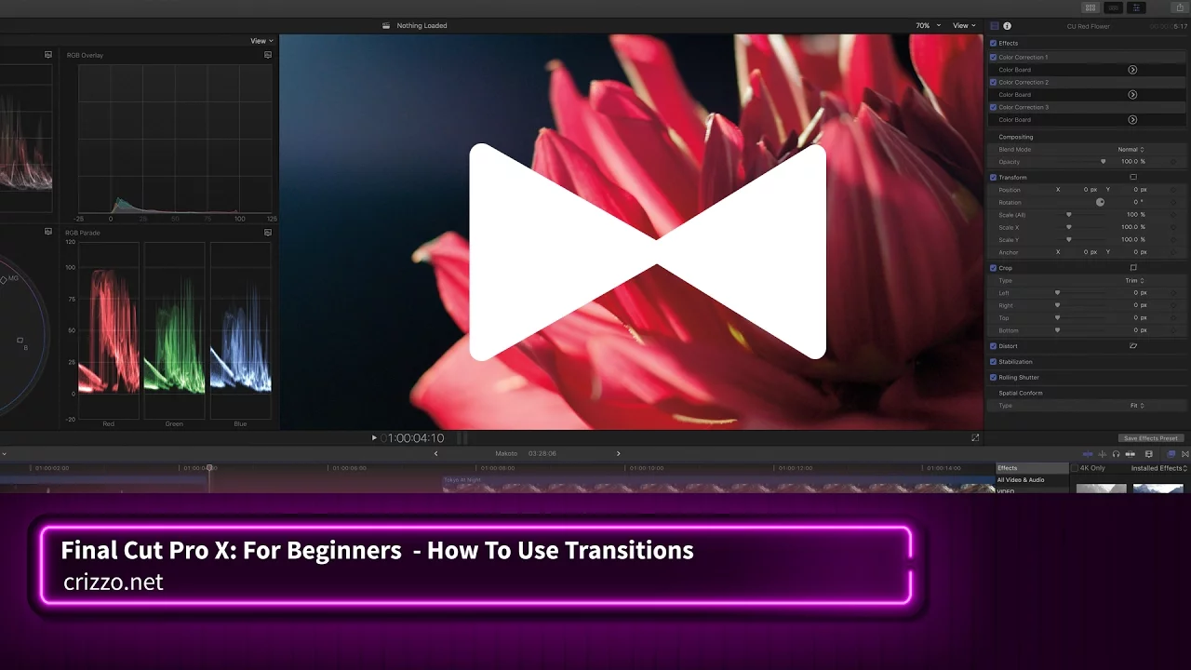Open the RGB Overlay scope settings menu

pos(268,55)
